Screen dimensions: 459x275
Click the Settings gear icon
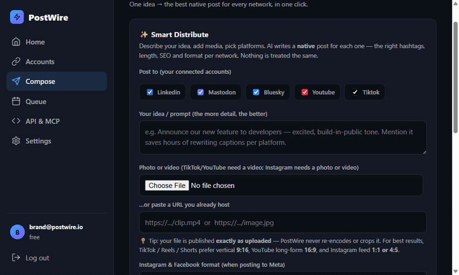(16, 141)
